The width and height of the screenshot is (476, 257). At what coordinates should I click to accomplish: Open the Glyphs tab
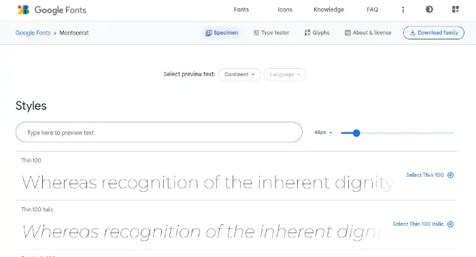pyautogui.click(x=317, y=33)
